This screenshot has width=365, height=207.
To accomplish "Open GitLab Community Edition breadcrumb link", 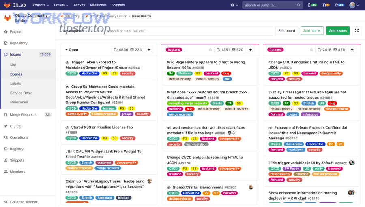I will [108, 16].
